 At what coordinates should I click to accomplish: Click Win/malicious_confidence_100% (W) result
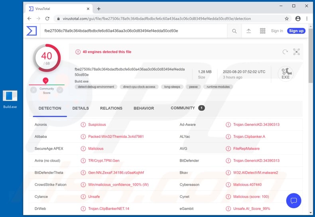[x=118, y=185]
